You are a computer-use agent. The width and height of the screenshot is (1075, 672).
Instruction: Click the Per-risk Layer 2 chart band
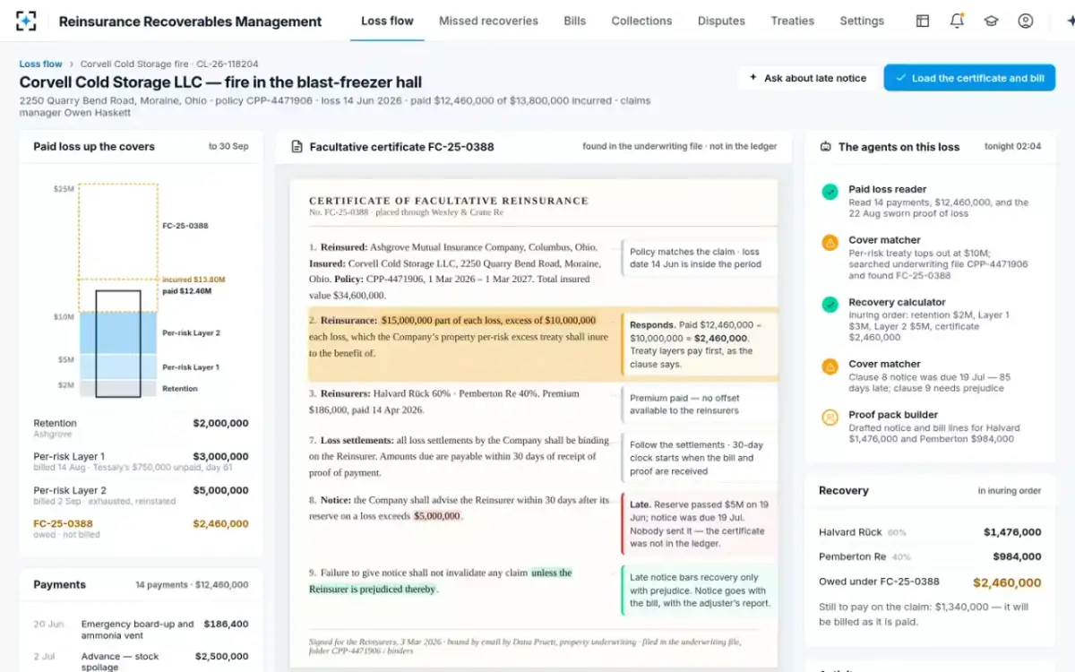coord(118,332)
